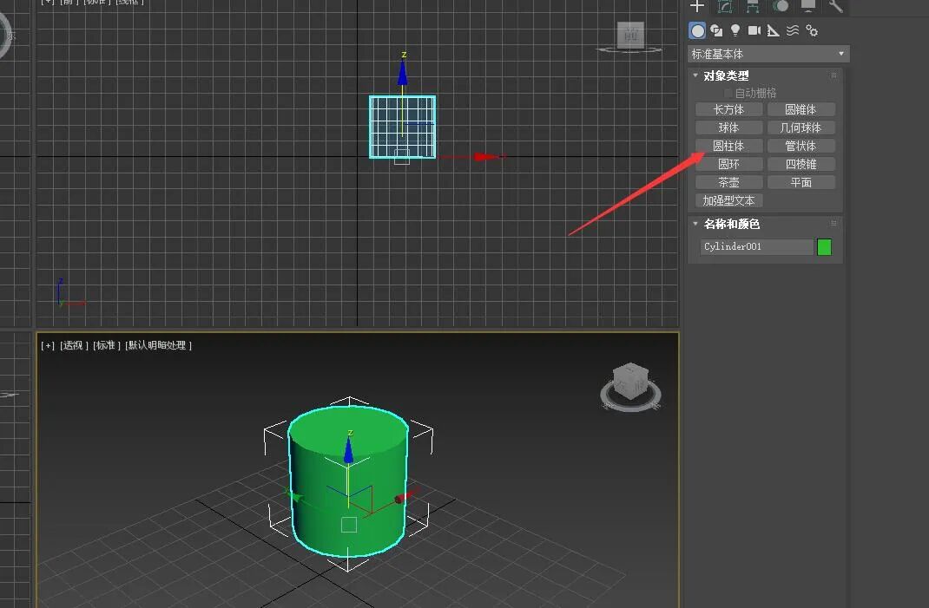The image size is (929, 608).
Task: Select the Shapes category icon
Action: (716, 30)
